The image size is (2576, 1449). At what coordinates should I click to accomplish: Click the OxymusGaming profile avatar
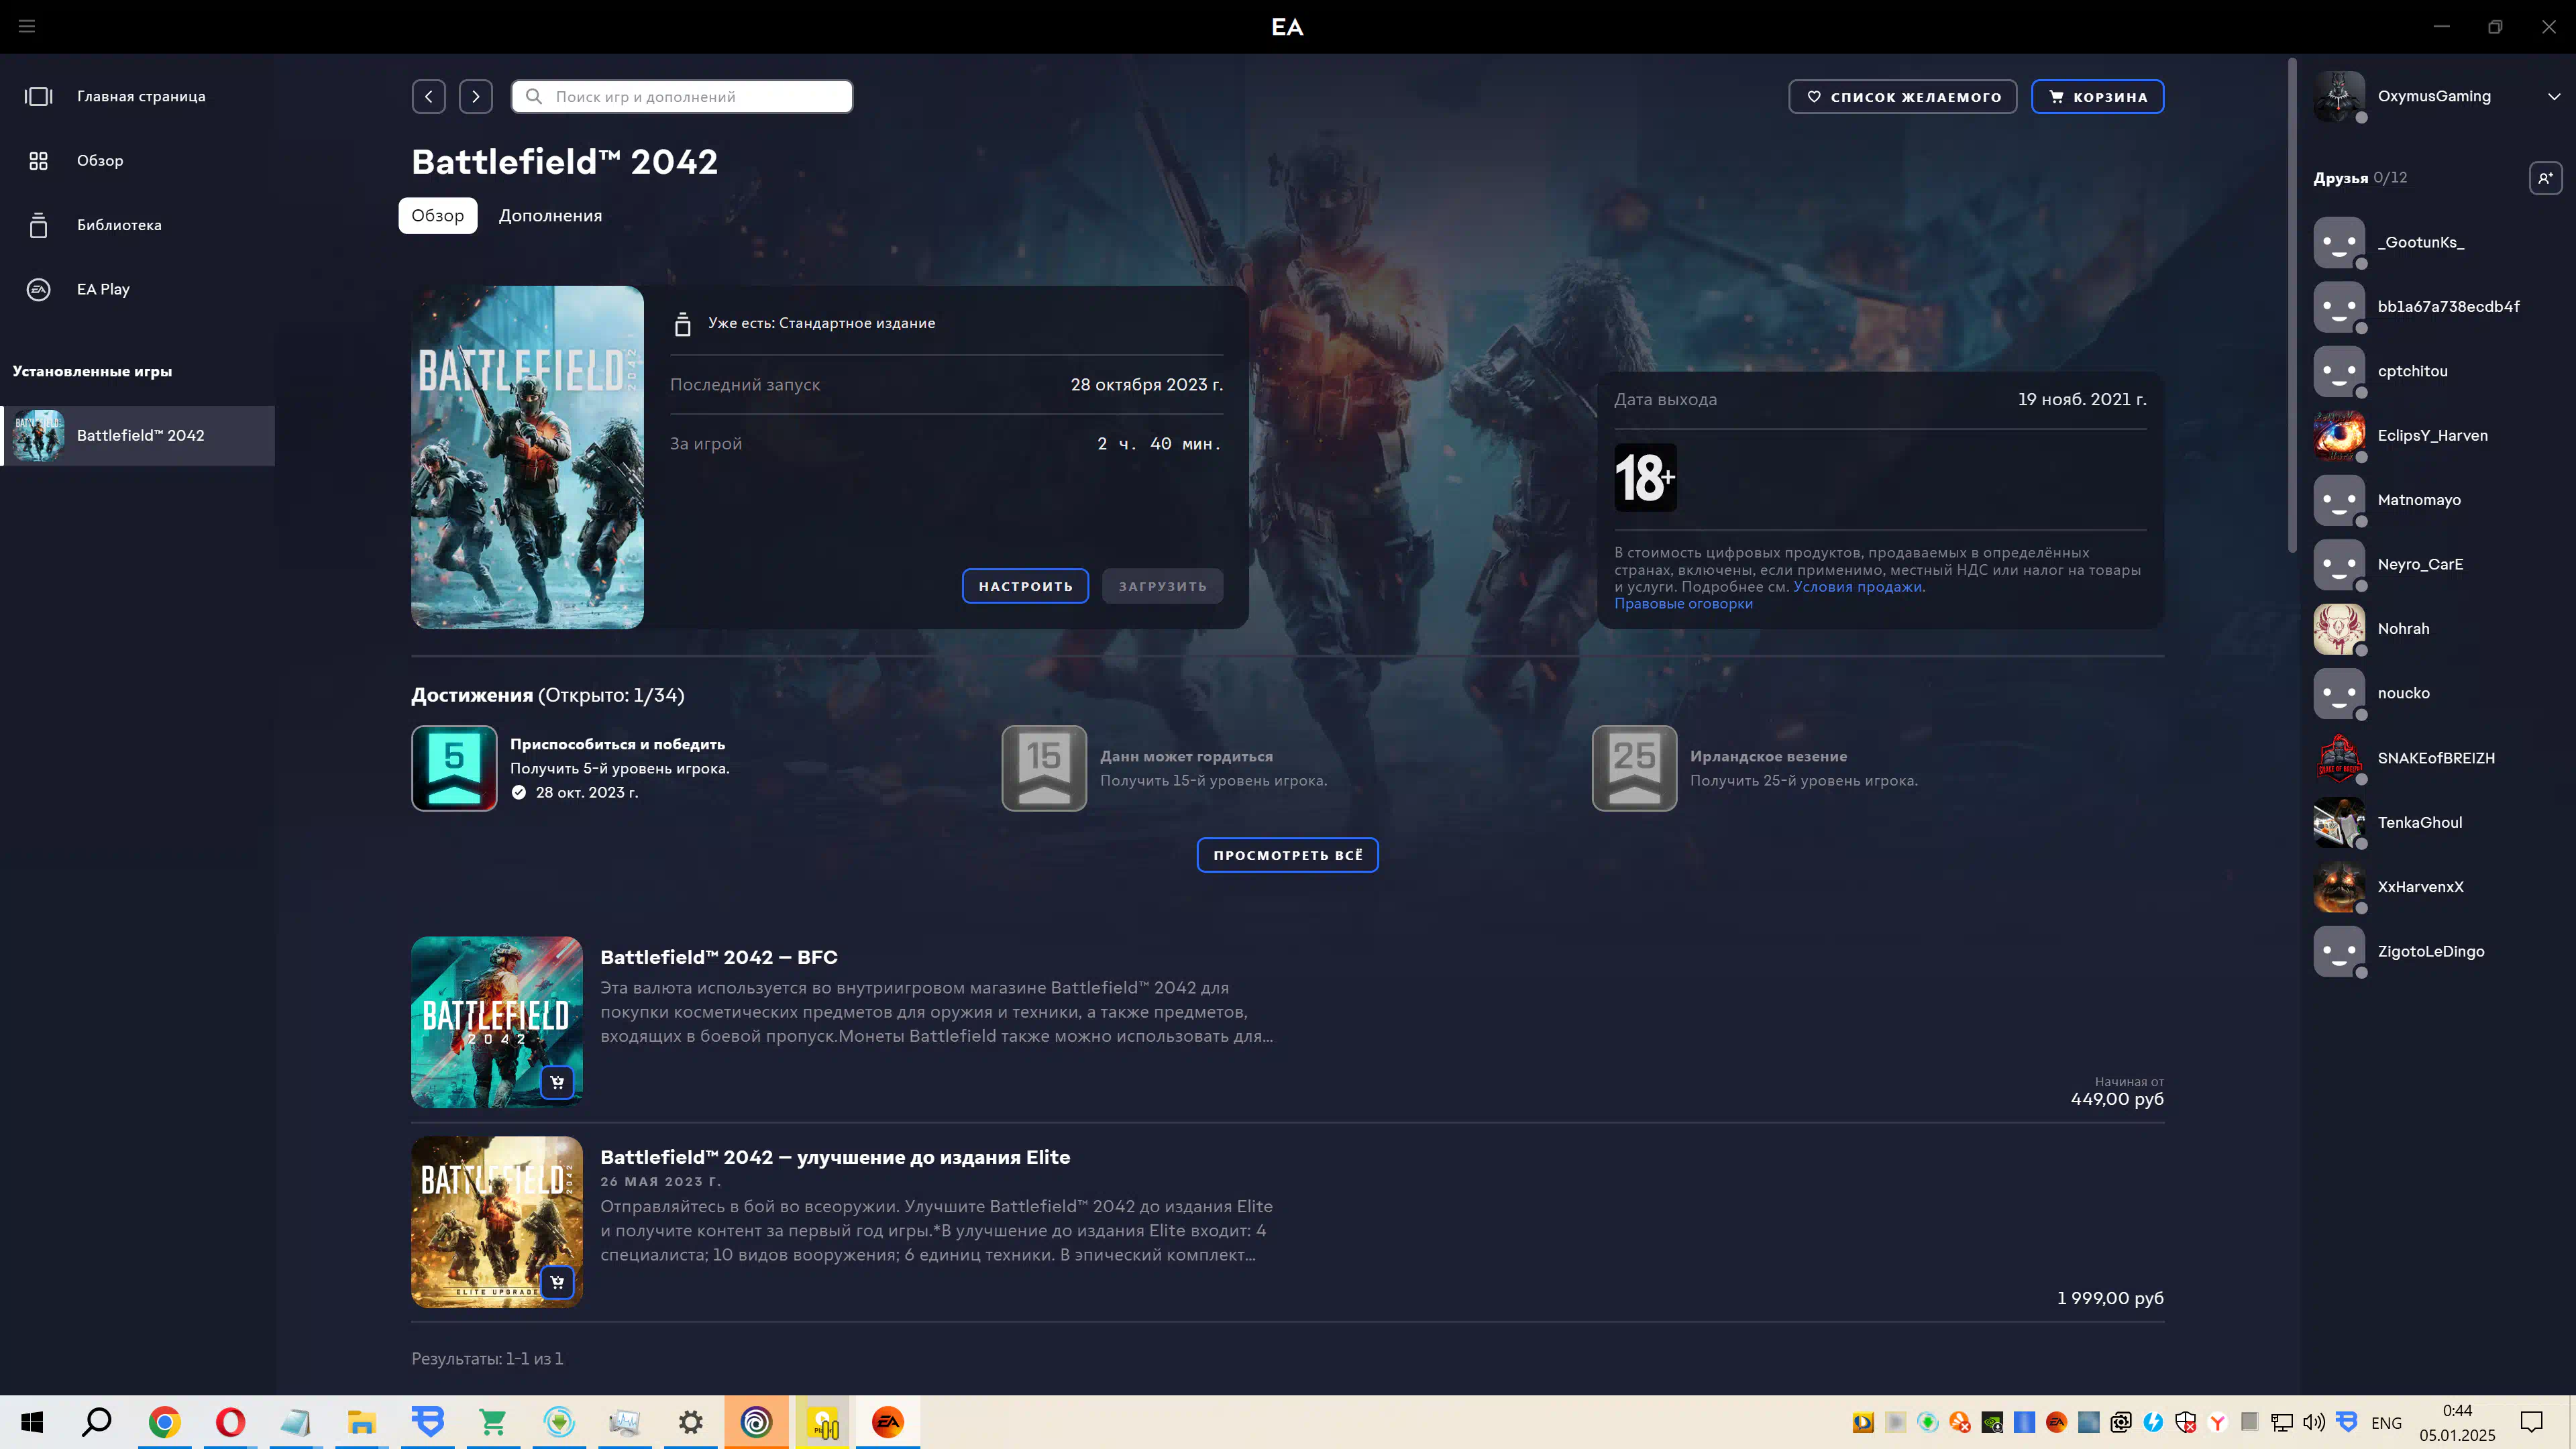click(2339, 97)
